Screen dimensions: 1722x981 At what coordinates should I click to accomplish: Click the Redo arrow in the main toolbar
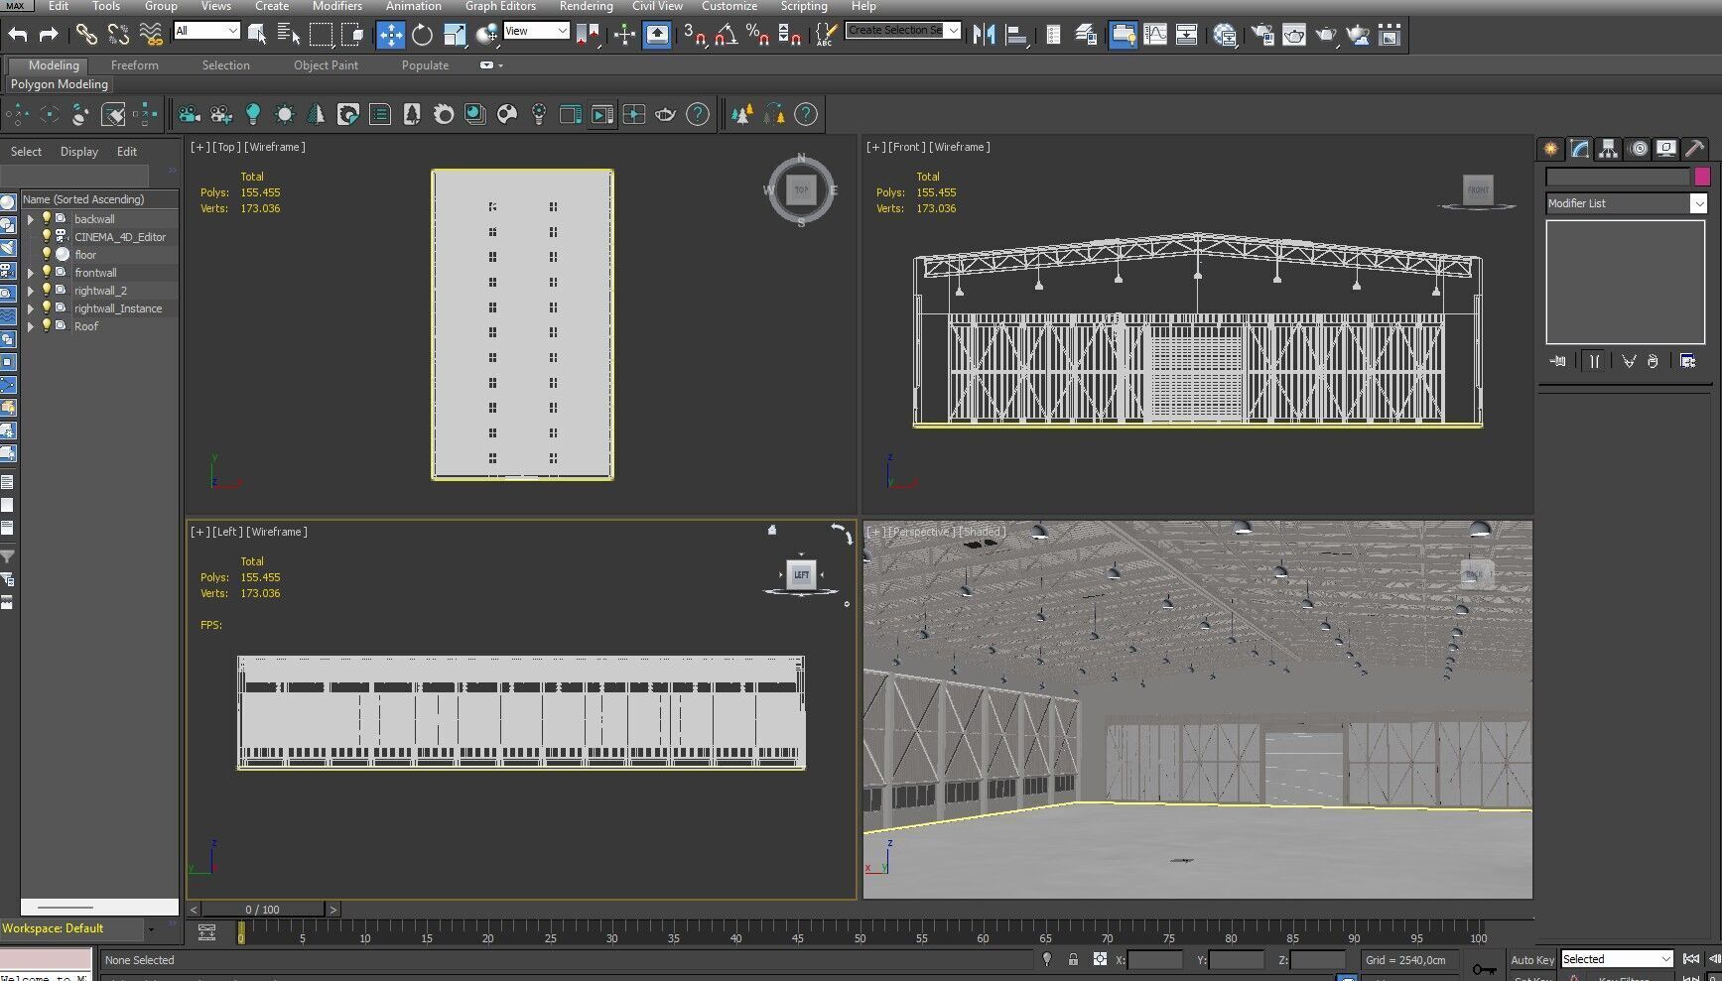tap(49, 35)
